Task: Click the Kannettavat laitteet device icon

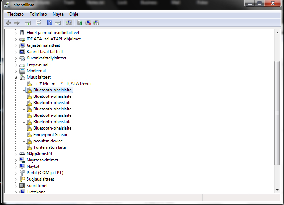Action: pyautogui.click(x=22, y=52)
